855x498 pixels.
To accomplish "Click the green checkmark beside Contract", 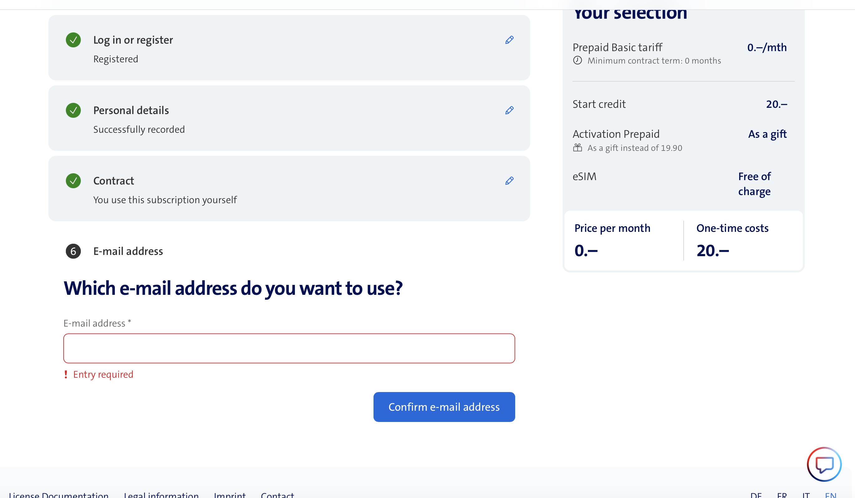I will click(x=73, y=180).
